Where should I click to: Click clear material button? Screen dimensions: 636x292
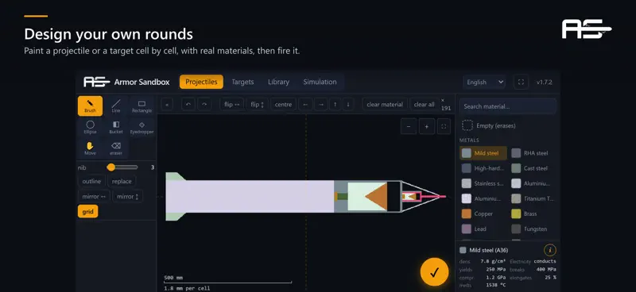385,105
